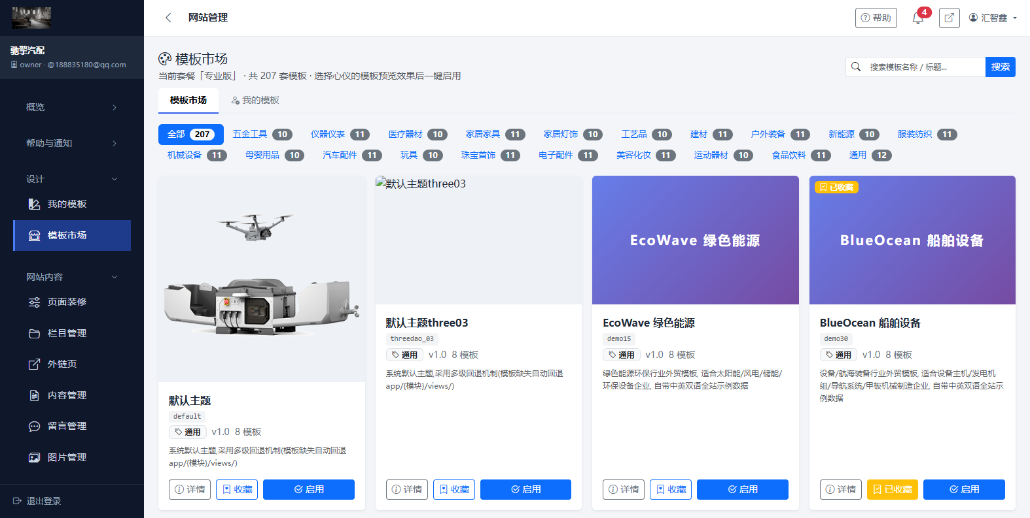Click the 搜索 button

[x=1001, y=67]
